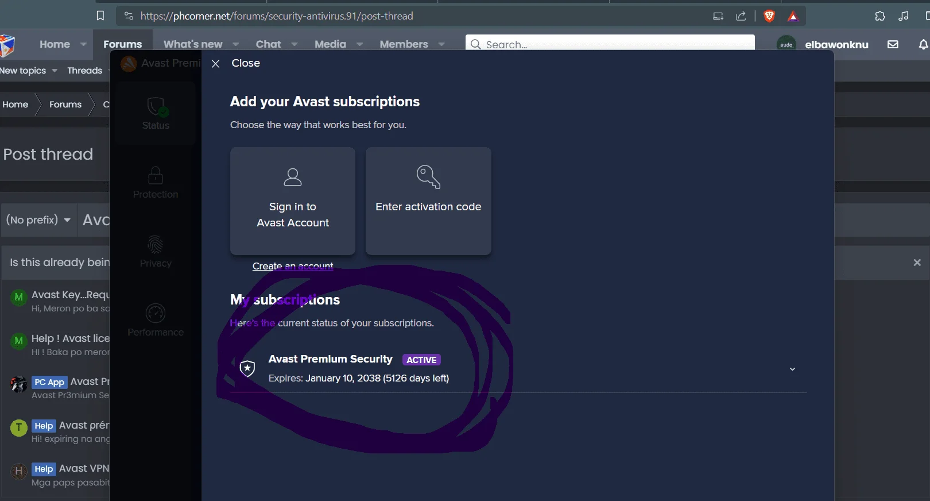Screen dimensions: 930x501
Task: Expand the Home menu dropdown arrow
Action: click(x=84, y=44)
